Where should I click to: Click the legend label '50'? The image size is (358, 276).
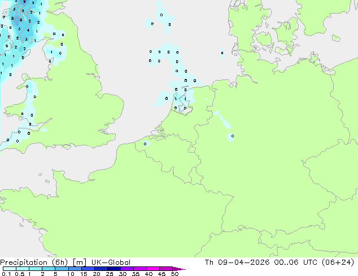pyautogui.click(x=174, y=274)
